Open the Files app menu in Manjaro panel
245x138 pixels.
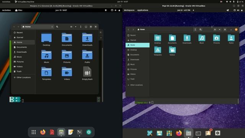19,10
